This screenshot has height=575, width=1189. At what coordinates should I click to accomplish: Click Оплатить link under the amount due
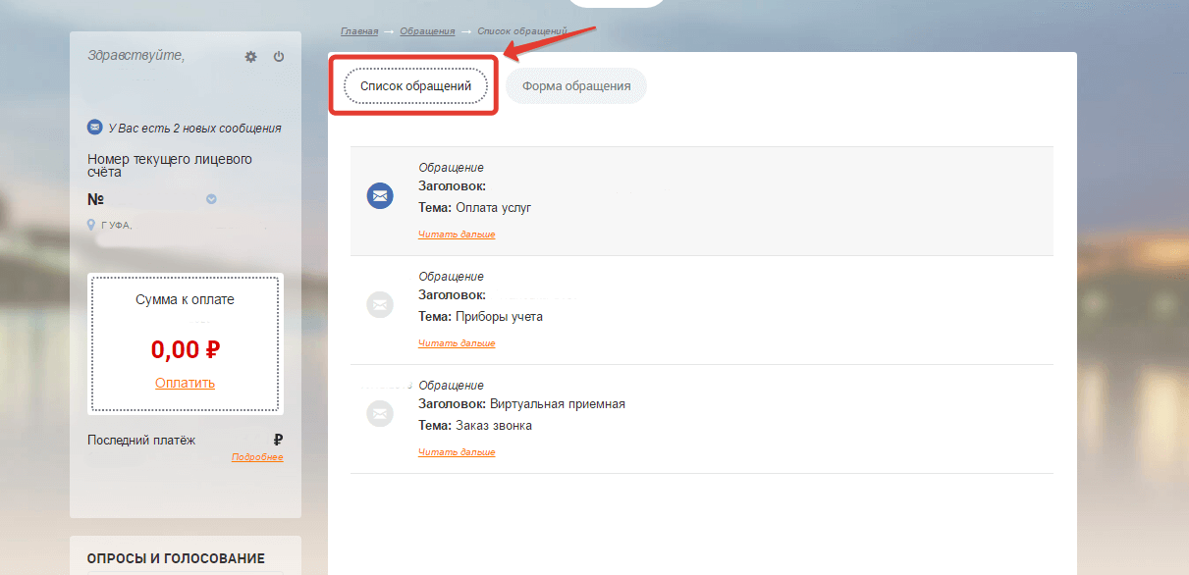pyautogui.click(x=185, y=383)
